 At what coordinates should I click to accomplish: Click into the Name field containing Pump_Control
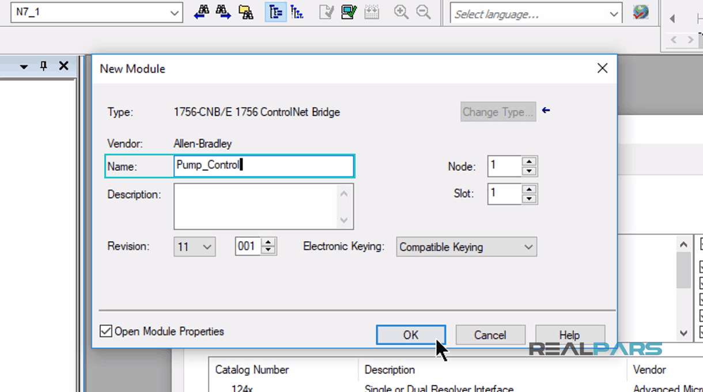(x=264, y=166)
